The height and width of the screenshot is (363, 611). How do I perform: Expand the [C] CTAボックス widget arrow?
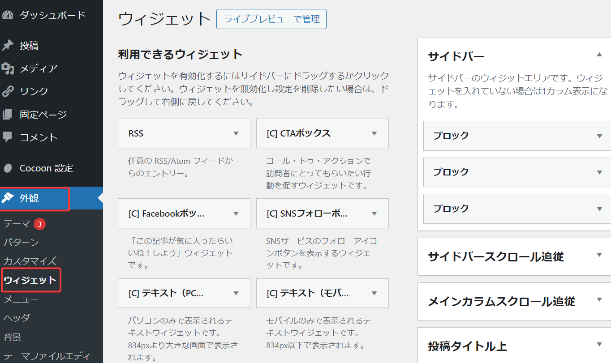point(374,133)
